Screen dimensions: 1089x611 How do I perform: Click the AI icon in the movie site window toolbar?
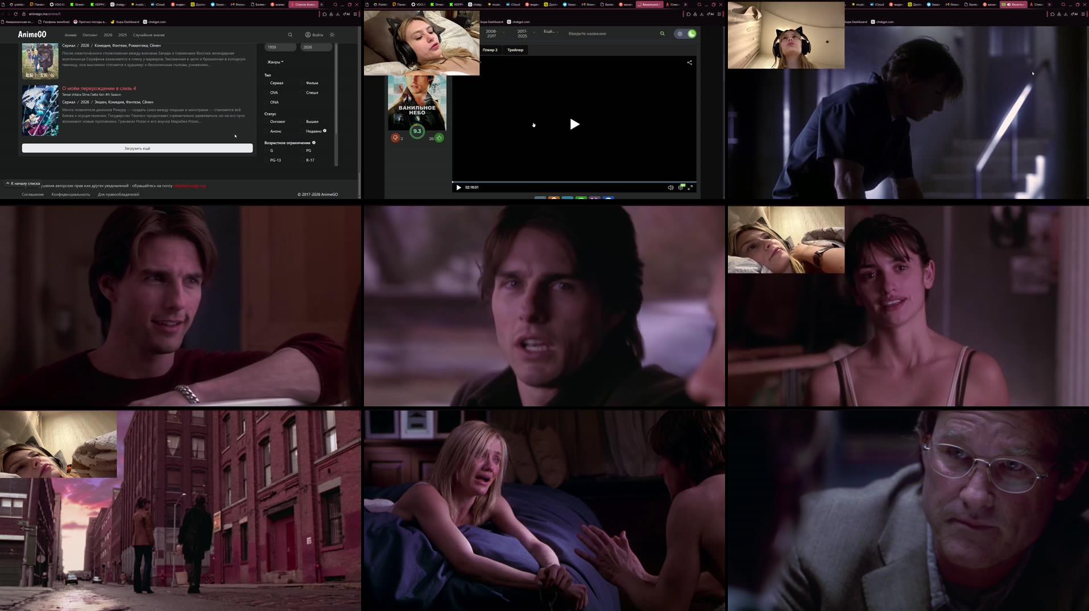coord(710,14)
